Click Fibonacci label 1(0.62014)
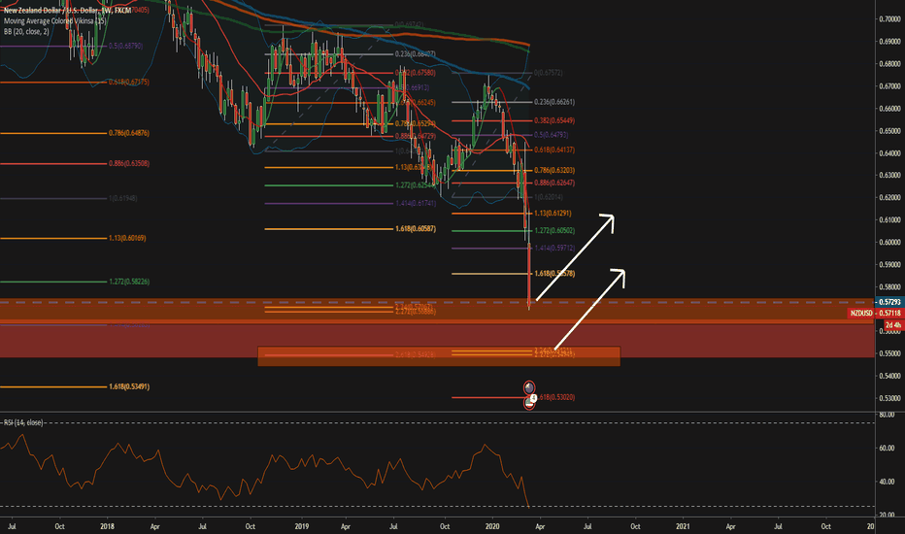This screenshot has width=905, height=534. click(x=549, y=197)
